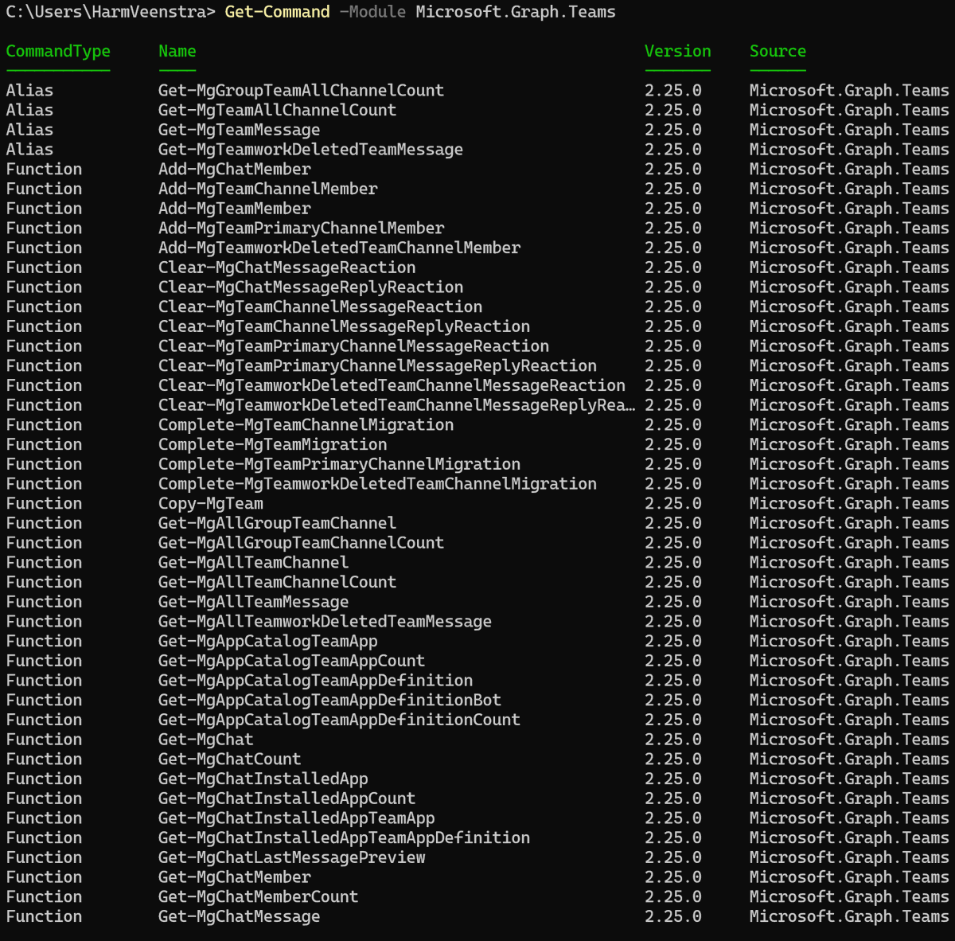Click the Get-MgChatMember entry
This screenshot has width=955, height=941.
click(x=235, y=877)
